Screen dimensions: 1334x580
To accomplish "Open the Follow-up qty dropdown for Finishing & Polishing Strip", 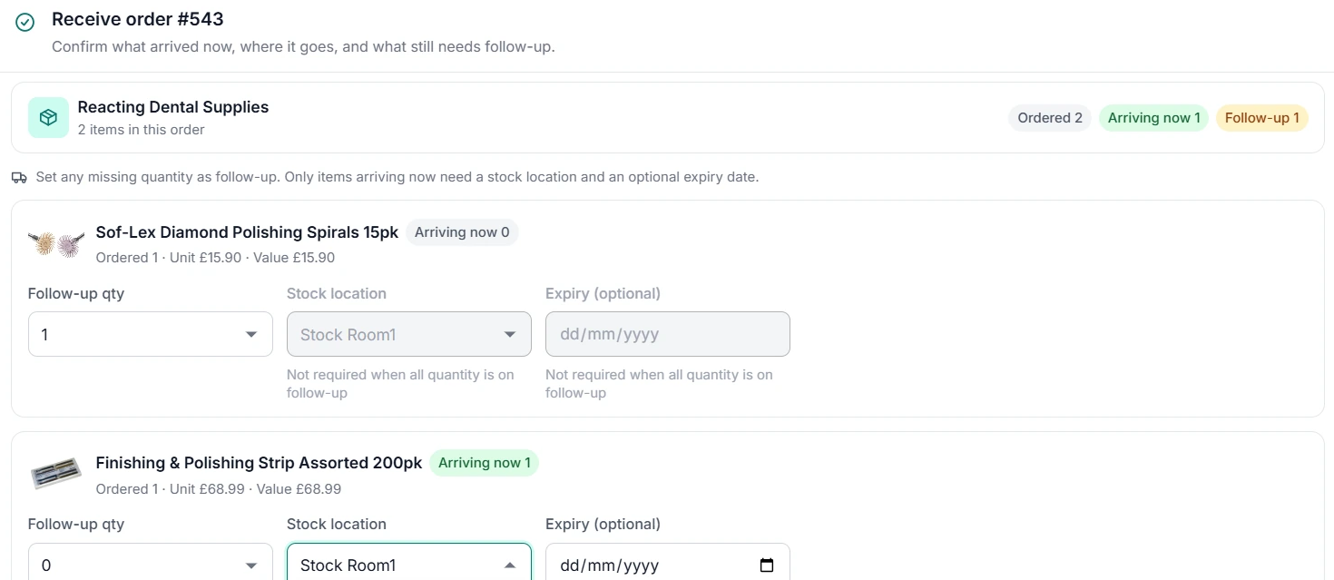I will (x=151, y=563).
